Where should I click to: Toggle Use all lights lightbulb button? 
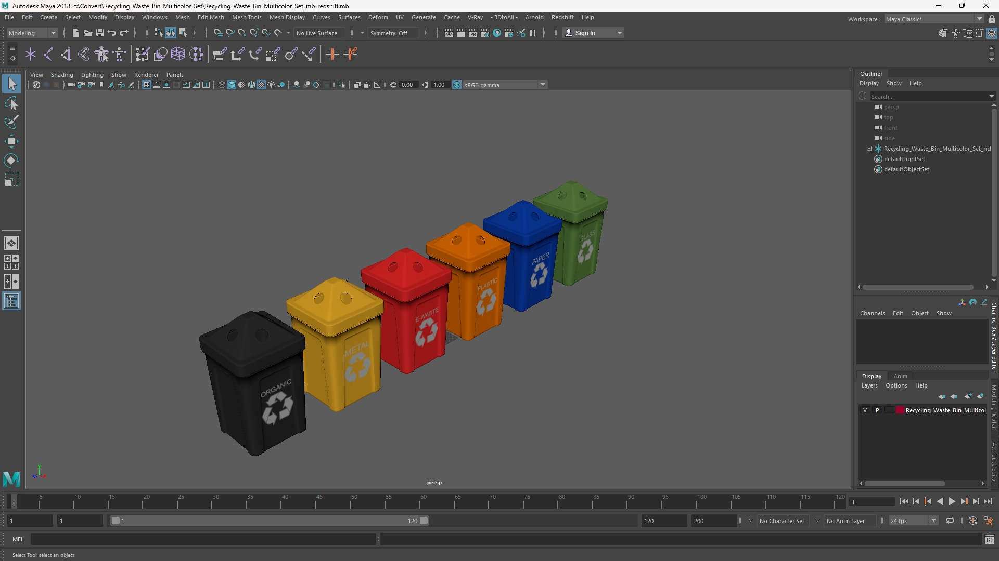pos(271,85)
